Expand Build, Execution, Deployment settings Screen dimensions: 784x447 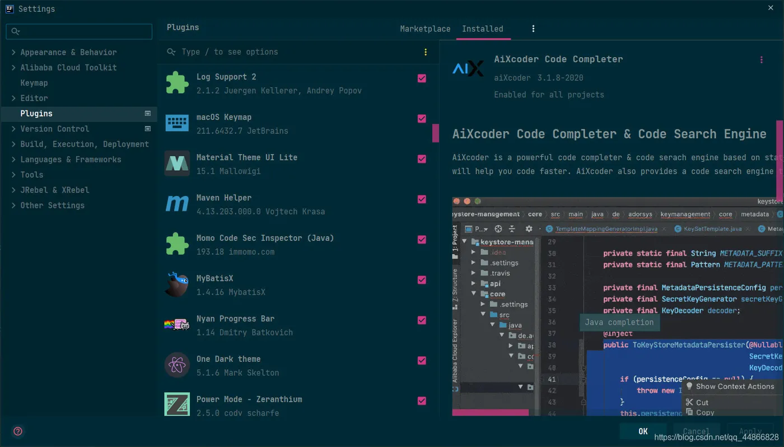(x=13, y=144)
